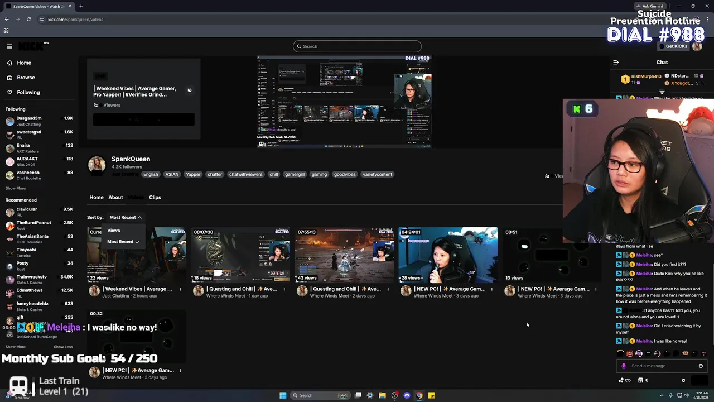Go to Home in Kick sidebar
The width and height of the screenshot is (714, 402).
tap(20, 63)
